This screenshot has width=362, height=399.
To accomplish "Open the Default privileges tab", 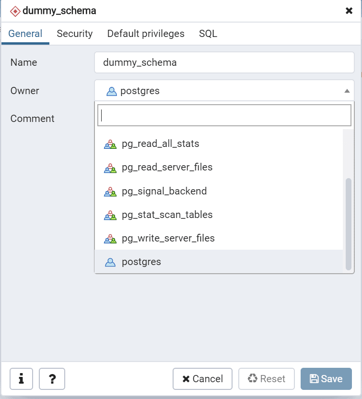I will pyautogui.click(x=146, y=34).
